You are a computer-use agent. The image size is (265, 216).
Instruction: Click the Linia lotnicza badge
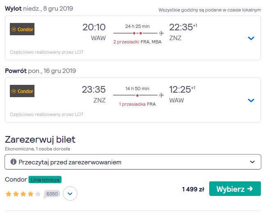pyautogui.click(x=45, y=180)
